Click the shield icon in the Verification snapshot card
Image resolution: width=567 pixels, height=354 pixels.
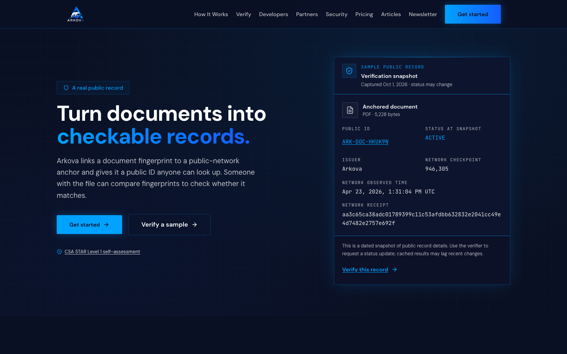[x=349, y=71]
